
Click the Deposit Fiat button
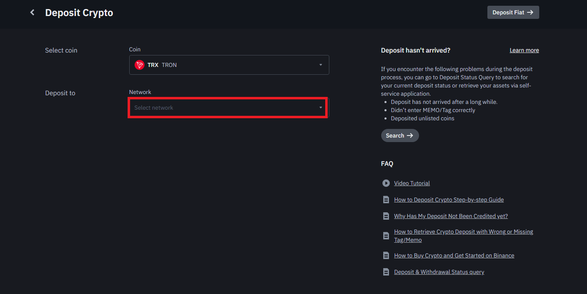pyautogui.click(x=513, y=12)
